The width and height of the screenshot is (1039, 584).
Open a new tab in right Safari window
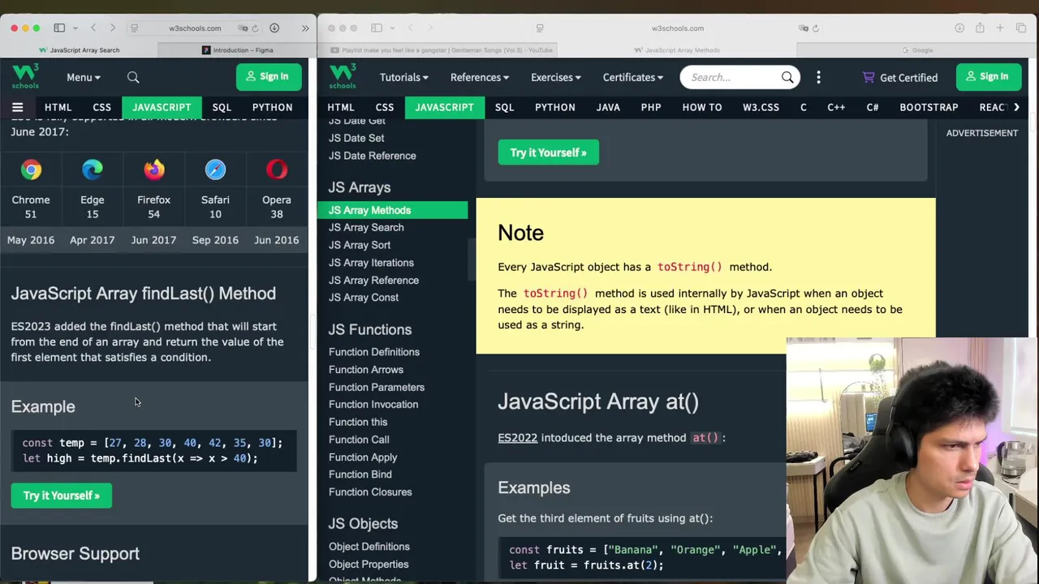click(1000, 28)
